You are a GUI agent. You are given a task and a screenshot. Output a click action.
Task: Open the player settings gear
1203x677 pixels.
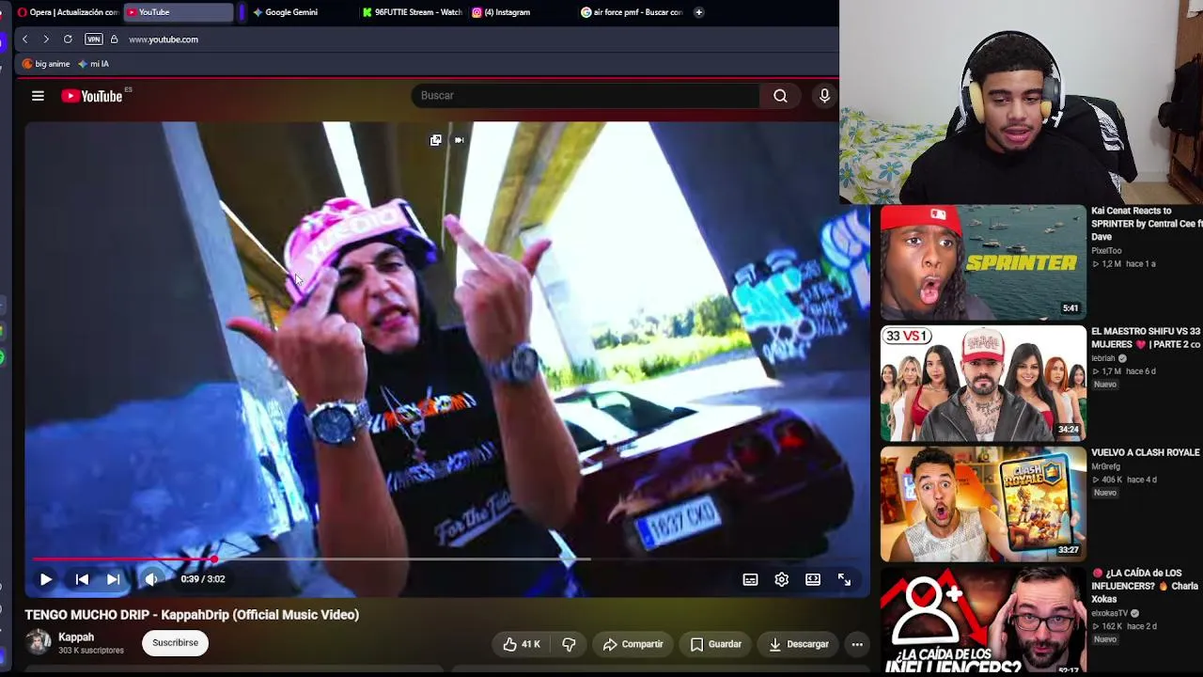781,579
